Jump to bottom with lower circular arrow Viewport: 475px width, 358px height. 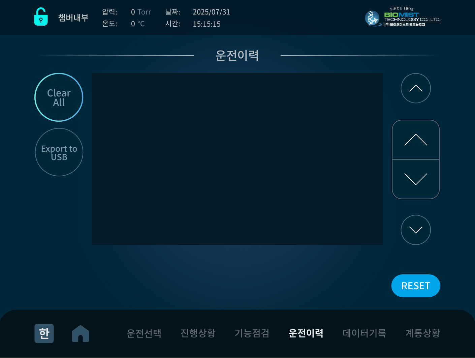pyautogui.click(x=415, y=230)
